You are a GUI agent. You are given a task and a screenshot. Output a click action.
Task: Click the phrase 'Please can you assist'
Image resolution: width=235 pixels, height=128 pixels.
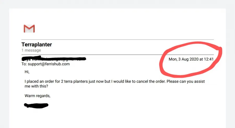[186, 82]
